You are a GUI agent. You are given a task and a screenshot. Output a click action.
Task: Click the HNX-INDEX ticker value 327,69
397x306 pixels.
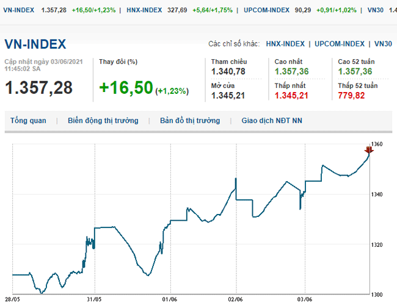pyautogui.click(x=177, y=10)
